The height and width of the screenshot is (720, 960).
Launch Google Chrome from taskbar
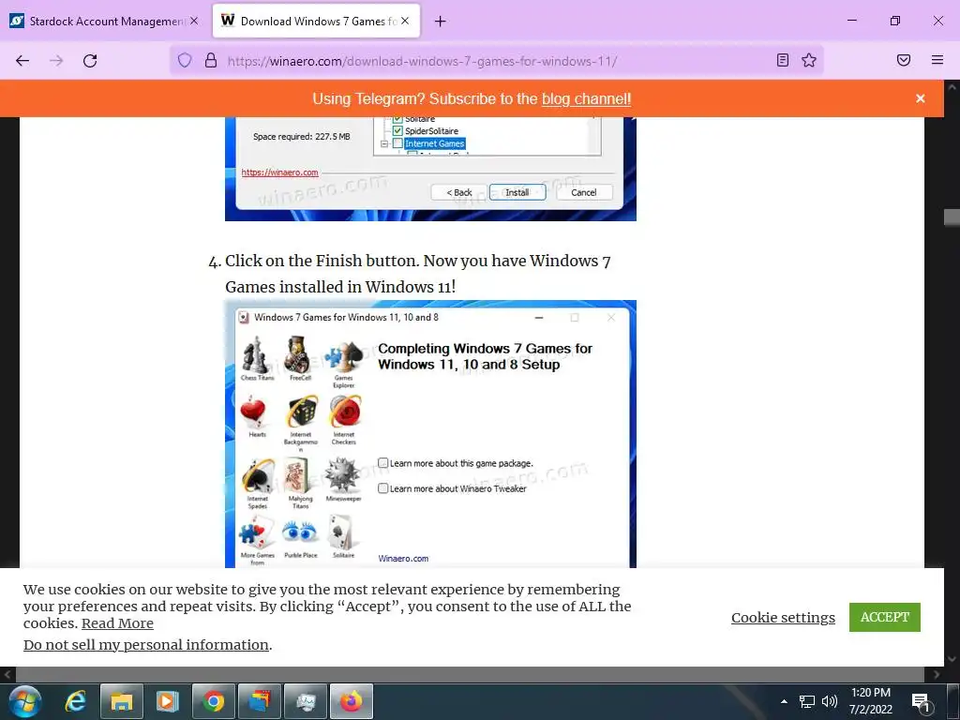213,701
